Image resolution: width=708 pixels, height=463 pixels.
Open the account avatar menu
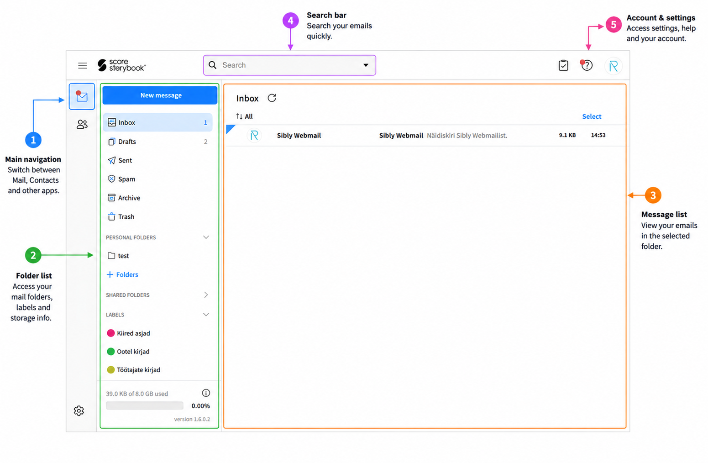(613, 66)
